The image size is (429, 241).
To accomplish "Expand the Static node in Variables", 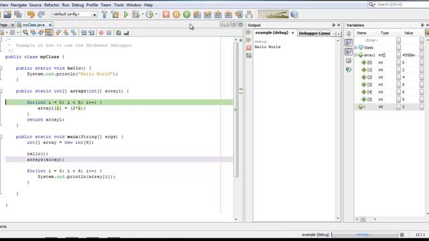I will [356, 48].
